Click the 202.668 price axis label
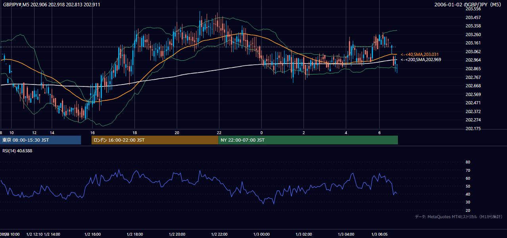507x238 pixels. [473, 86]
